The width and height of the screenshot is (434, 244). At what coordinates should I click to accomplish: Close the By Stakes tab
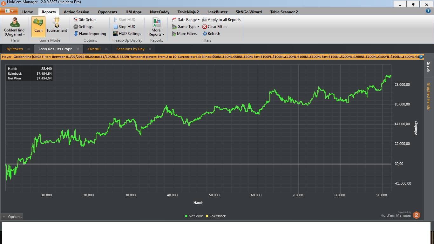[29, 49]
